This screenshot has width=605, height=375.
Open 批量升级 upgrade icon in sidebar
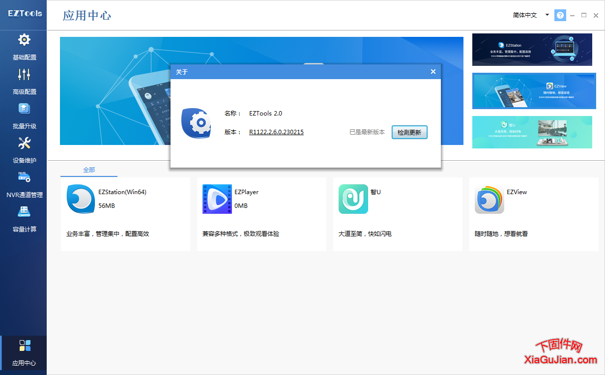(x=24, y=109)
